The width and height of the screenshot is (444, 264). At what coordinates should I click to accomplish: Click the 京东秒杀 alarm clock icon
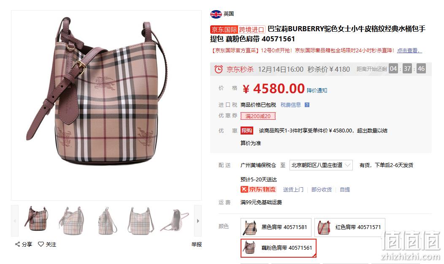[219, 69]
